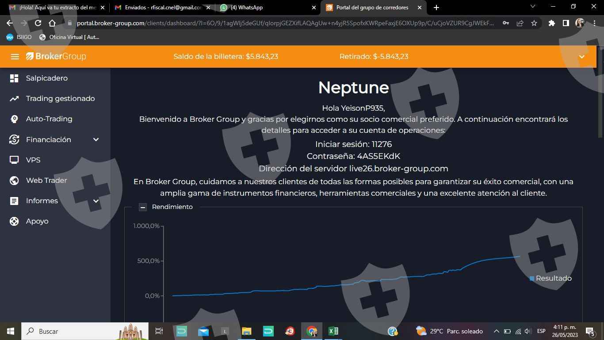Screen dimensions: 604x340
Task: Click the Neptune heading
Action: point(353,87)
